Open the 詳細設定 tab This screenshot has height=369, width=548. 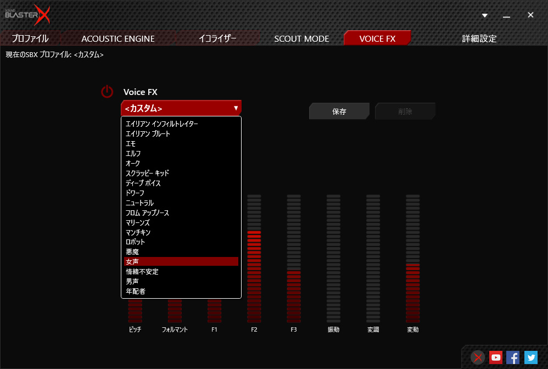[x=479, y=38]
